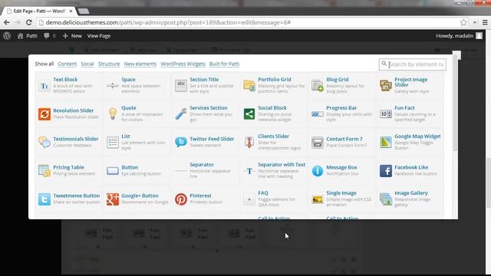
Task: Open the Chrome menu hamburger icon
Action: coord(485,22)
